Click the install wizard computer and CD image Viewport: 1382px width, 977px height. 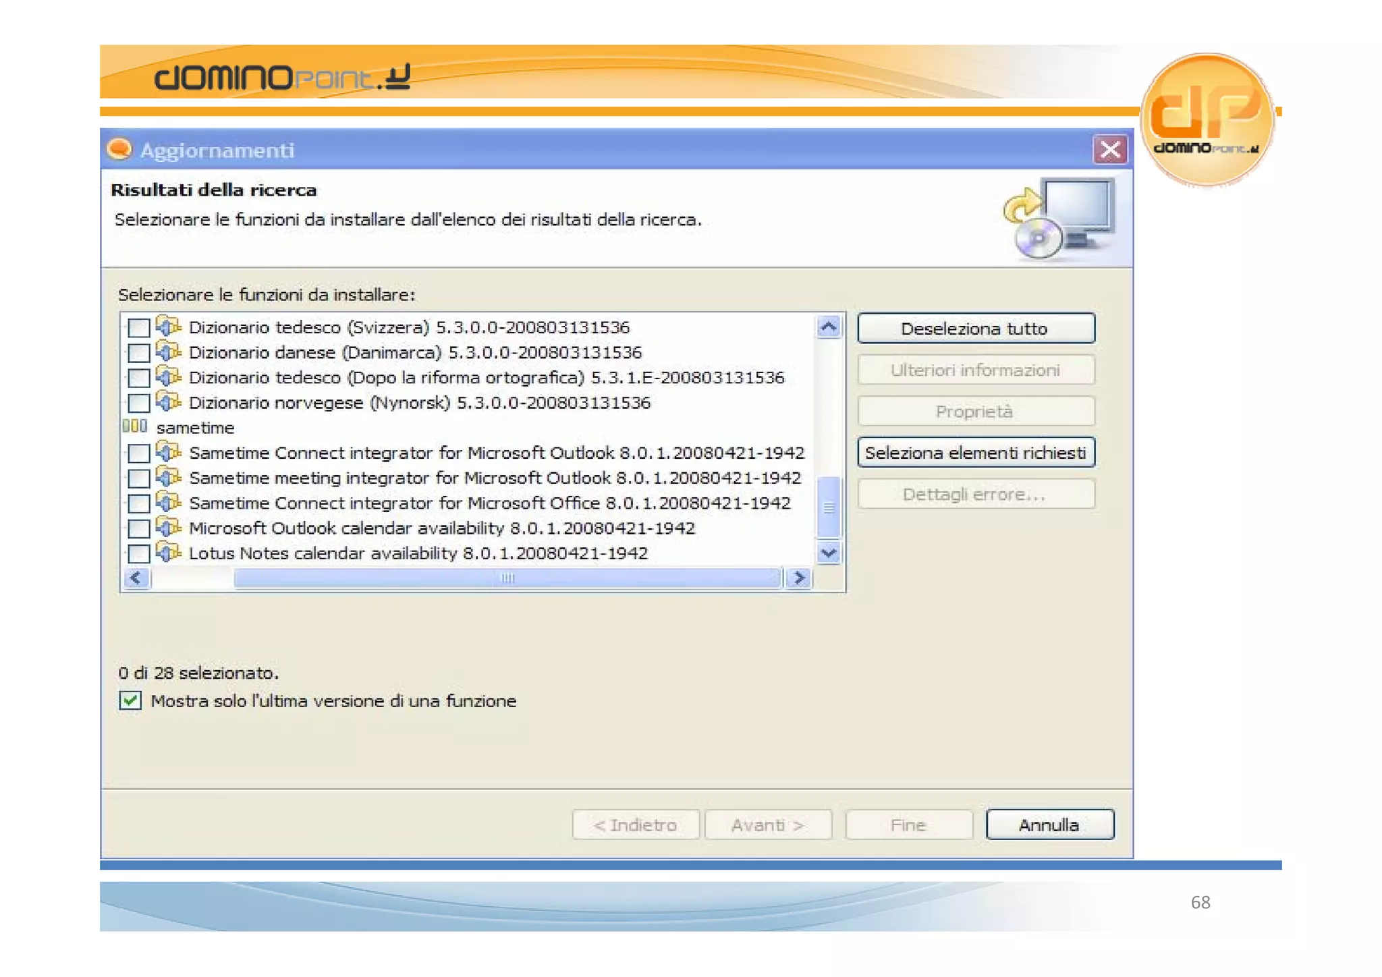pyautogui.click(x=1059, y=218)
